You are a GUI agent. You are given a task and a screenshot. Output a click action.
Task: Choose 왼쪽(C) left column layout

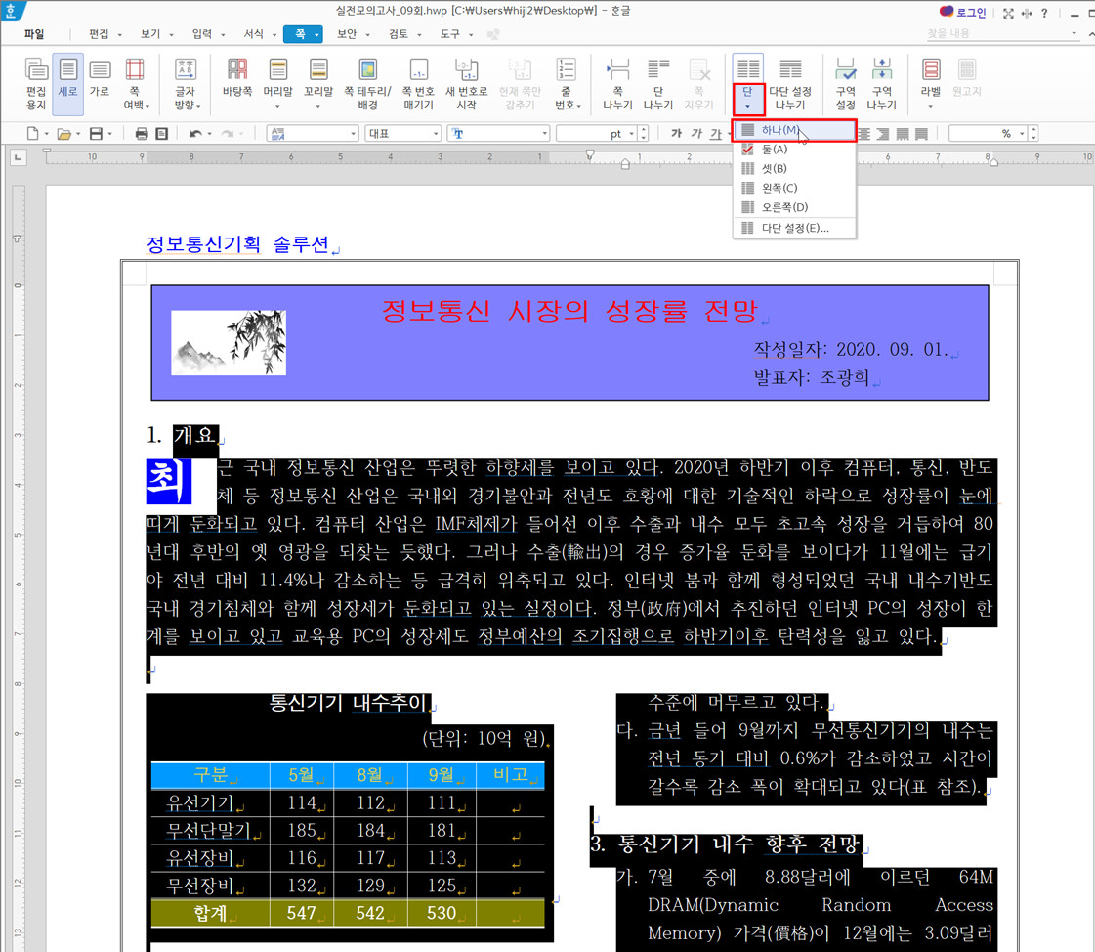pos(795,188)
